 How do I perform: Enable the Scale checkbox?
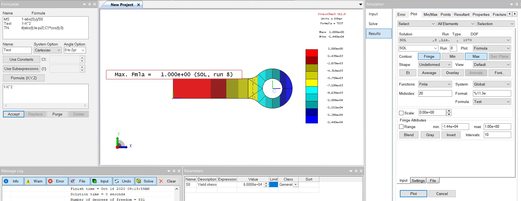point(401,113)
